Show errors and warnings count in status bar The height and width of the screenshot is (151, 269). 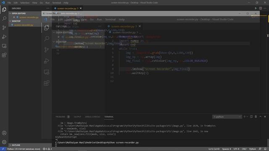click(x=47, y=149)
